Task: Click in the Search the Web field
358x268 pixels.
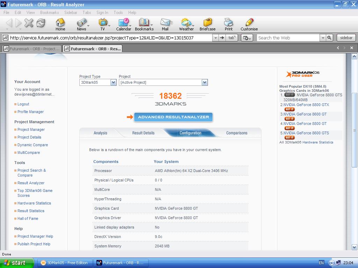Action: pos(288,38)
